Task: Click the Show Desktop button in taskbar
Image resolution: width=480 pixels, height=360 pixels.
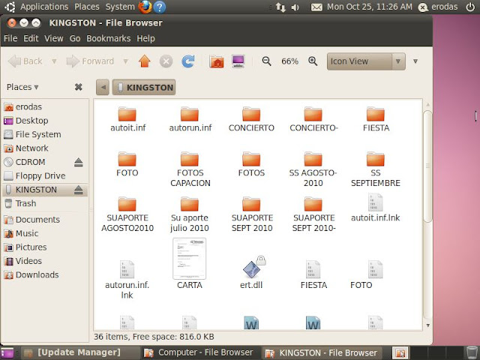Action: coord(7,352)
